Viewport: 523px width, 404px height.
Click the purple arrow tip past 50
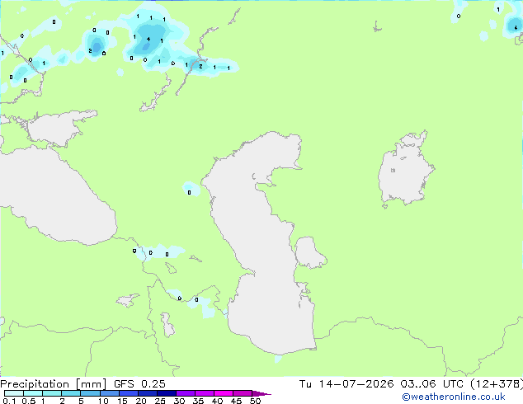pos(261,393)
